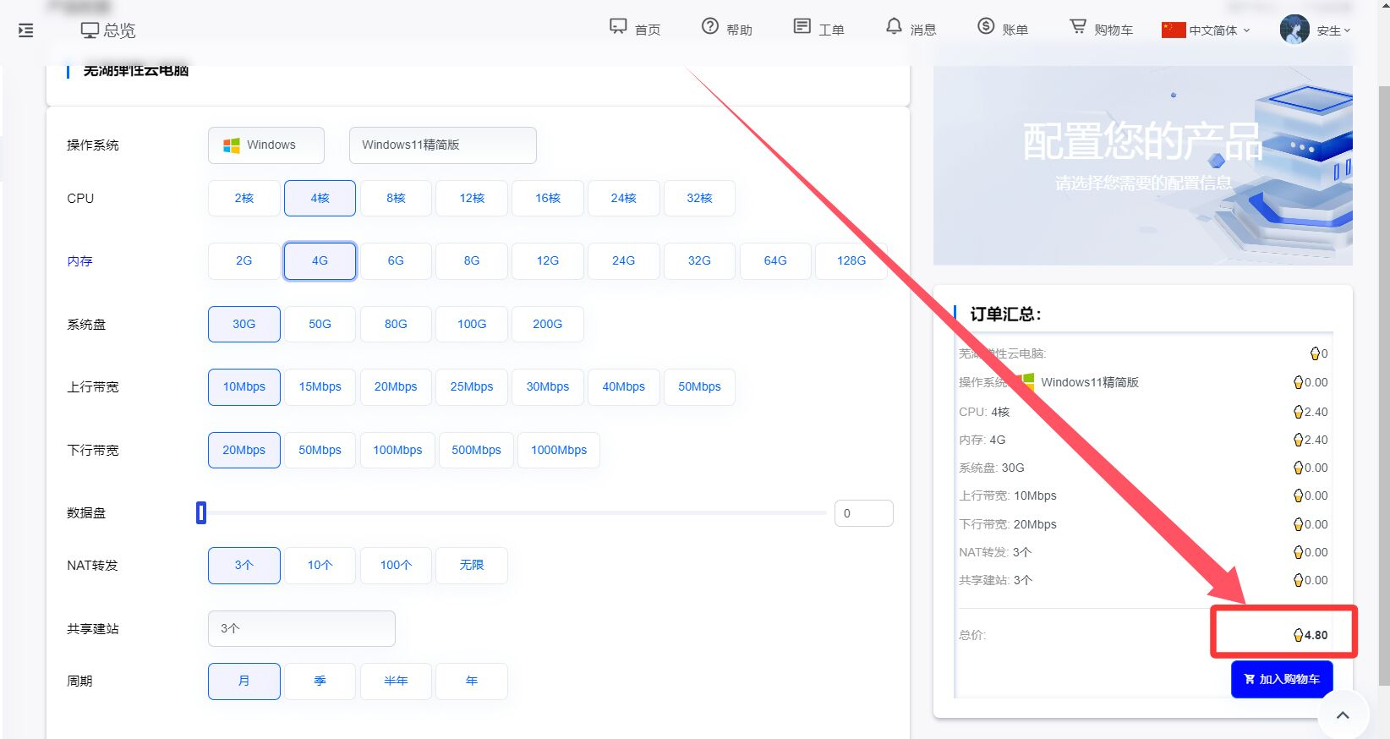The image size is (1390, 739).
Task: Open the Windows11精简版 version dropdown
Action: click(442, 145)
